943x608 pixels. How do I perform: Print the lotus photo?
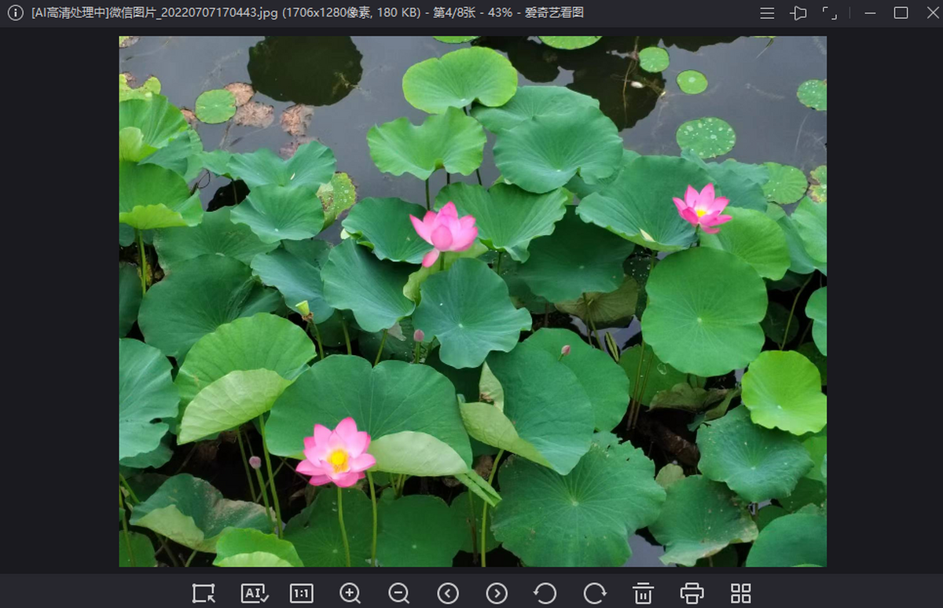[x=692, y=593]
